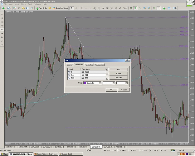Image resolution: width=195 pixels, height=156 pixels.
Task: Toggle the H4 timeframe button
Action: [x=2, y=33]
